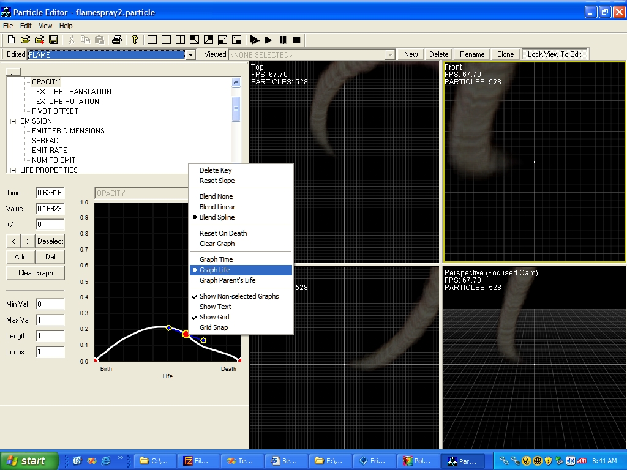The width and height of the screenshot is (627, 470).
Task: Select Blend Linear option
Action: tap(217, 207)
